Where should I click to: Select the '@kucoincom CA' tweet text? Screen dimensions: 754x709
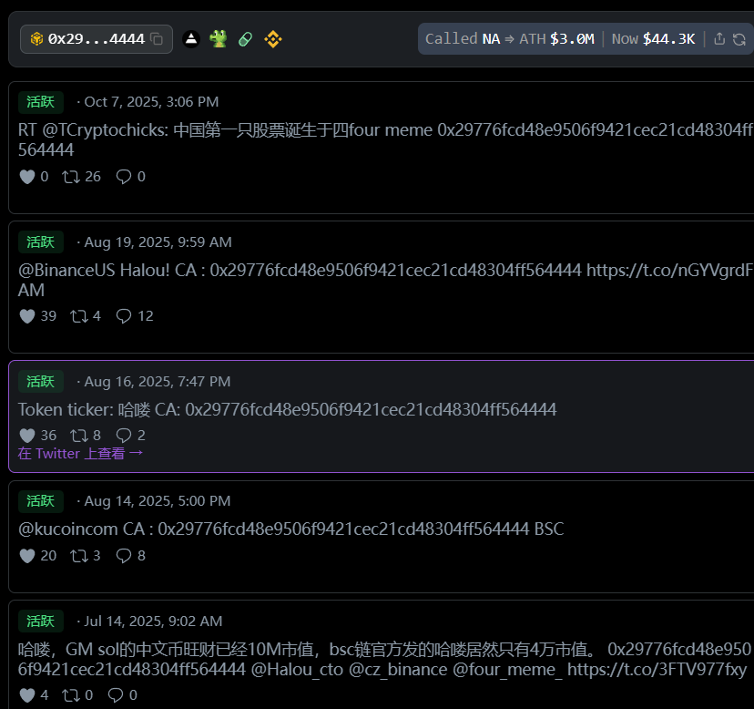click(290, 529)
